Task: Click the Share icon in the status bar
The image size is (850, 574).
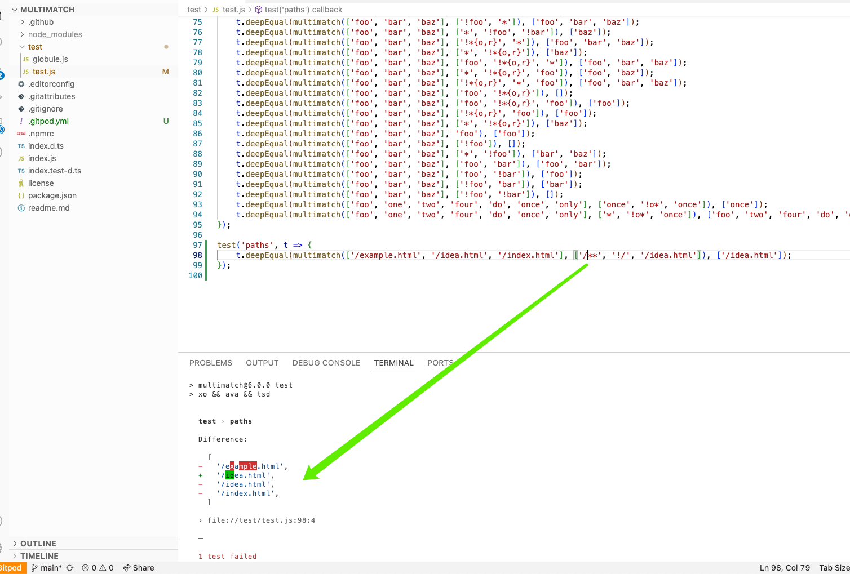Action: [138, 567]
